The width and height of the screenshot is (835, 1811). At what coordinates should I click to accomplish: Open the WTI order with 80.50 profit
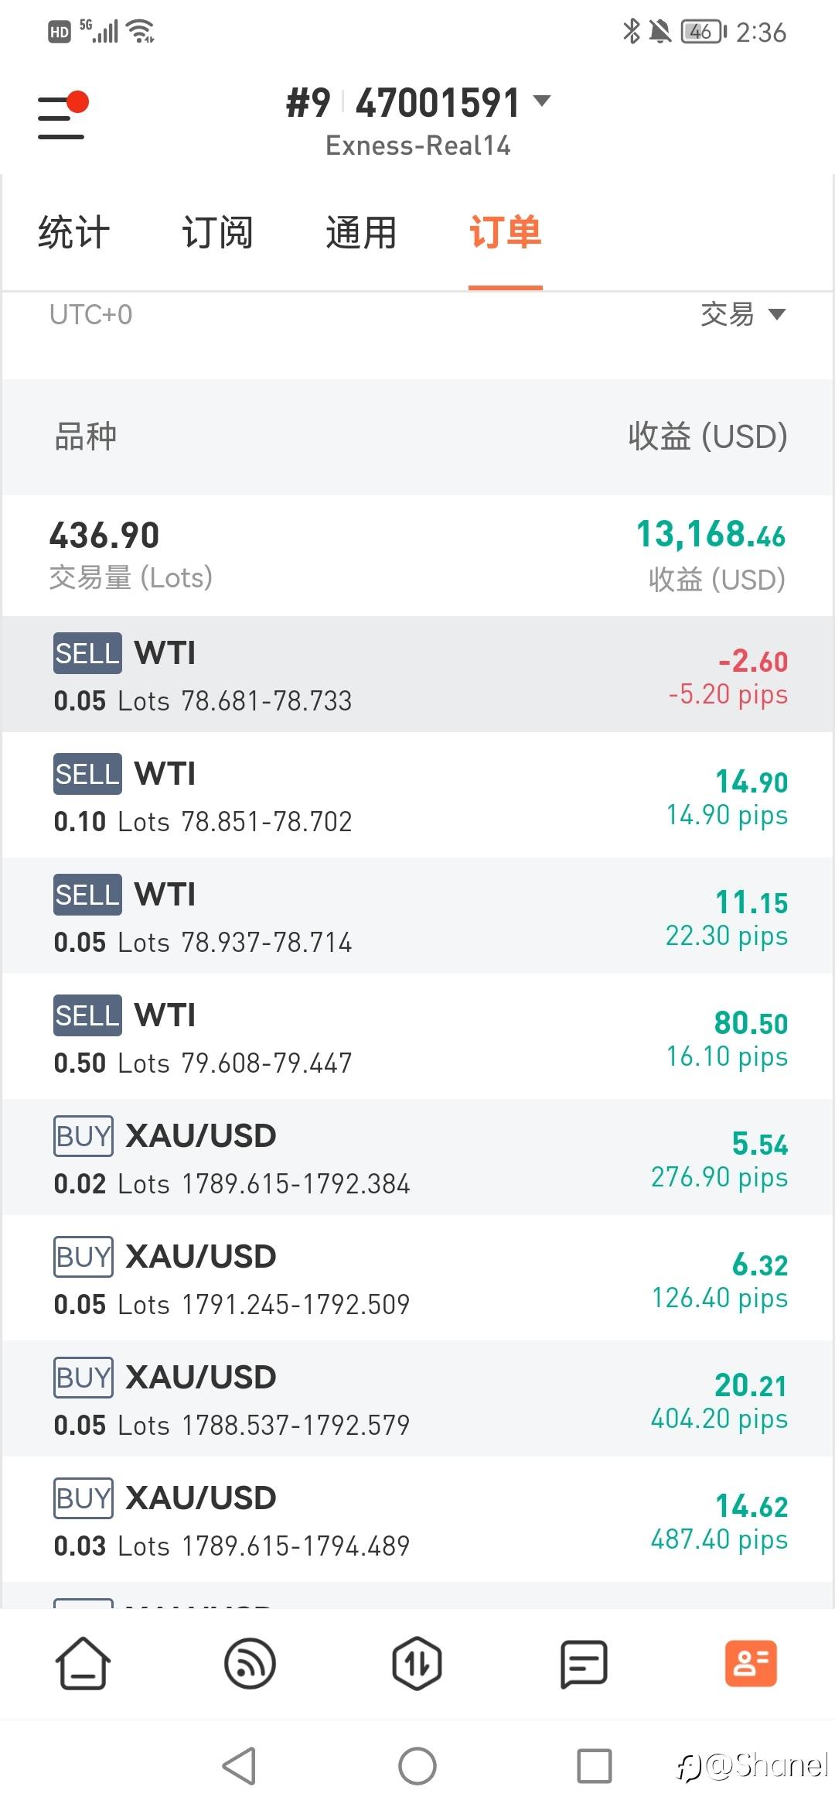[417, 1037]
